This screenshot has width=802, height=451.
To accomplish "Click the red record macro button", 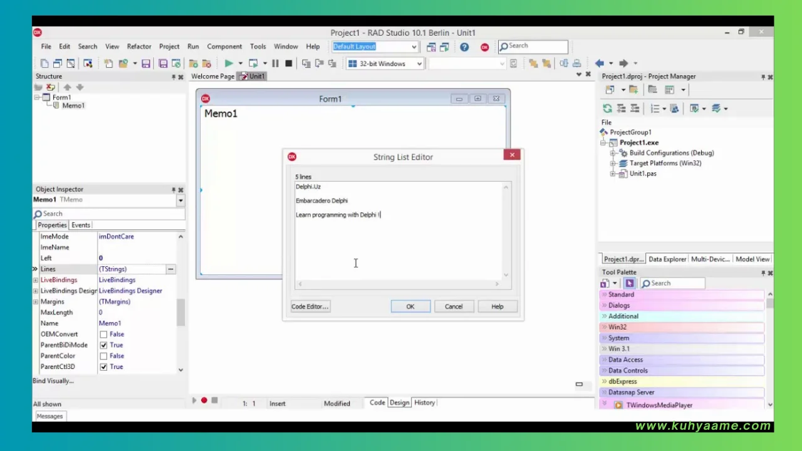I will coord(204,400).
